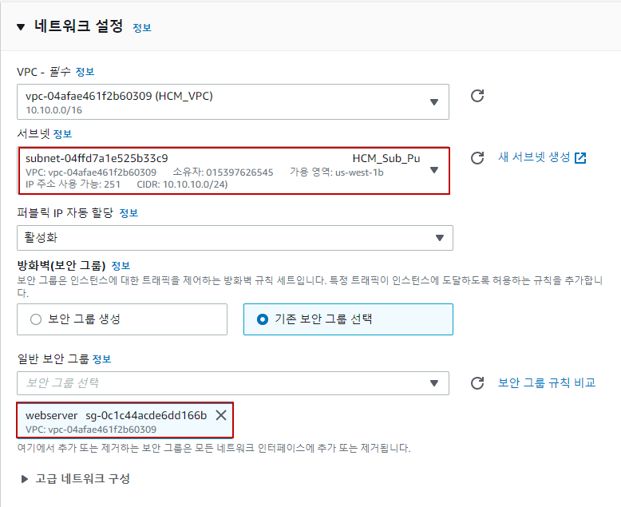Image resolution: width=621 pixels, height=507 pixels.
Task: Click the webserver sg-0c1c44acde6dd166b text
Action: [116, 415]
